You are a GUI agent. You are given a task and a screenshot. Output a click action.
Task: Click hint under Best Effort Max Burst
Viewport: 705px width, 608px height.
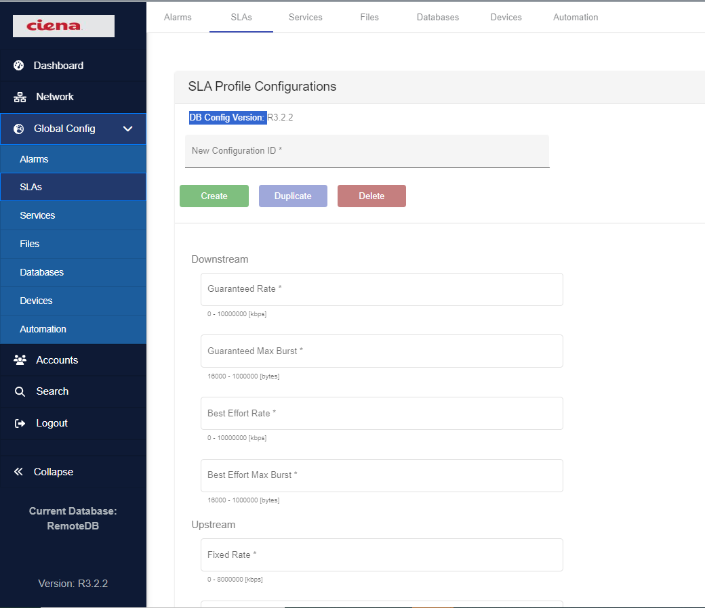(x=243, y=500)
